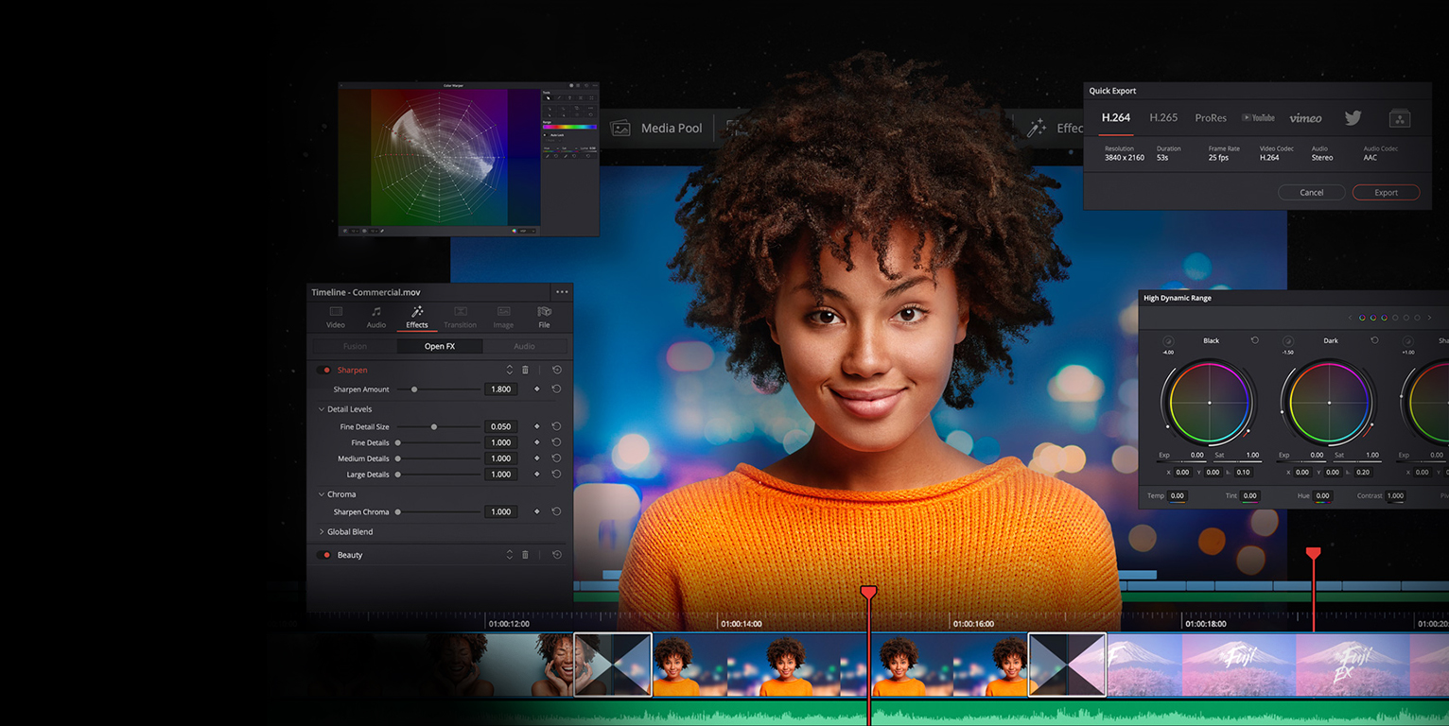Screen dimensions: 1449x726
Task: Click the 01:00:14:00 timecode on ruler
Action: [x=742, y=624]
